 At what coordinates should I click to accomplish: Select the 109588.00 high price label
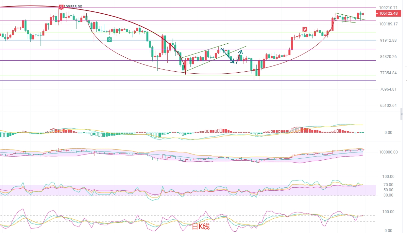click(73, 7)
